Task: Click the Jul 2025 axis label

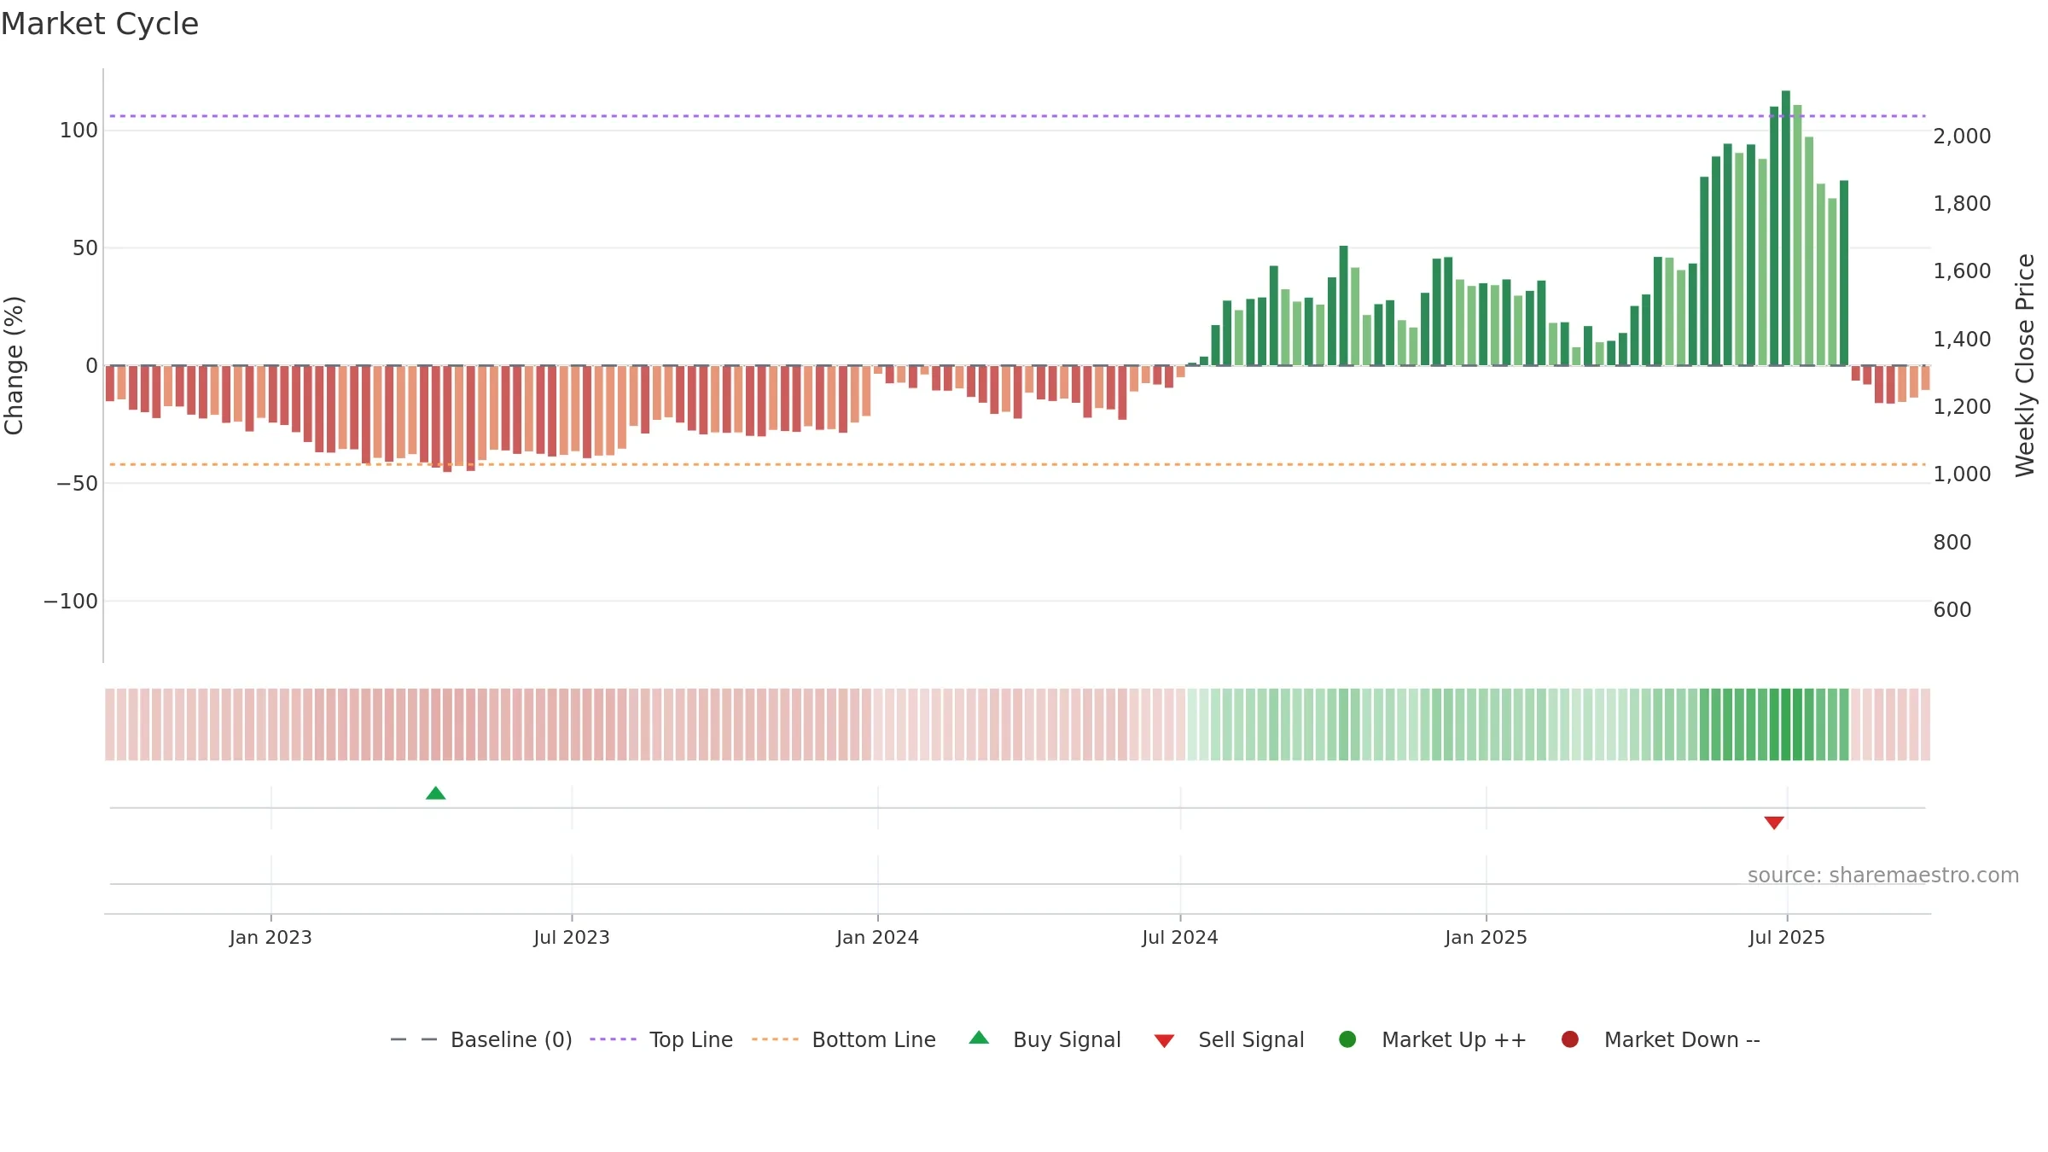Action: tap(1787, 937)
